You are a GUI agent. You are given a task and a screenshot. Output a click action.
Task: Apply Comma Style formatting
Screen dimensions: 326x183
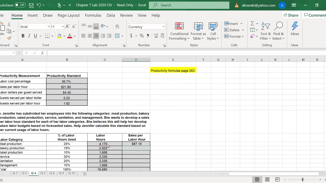click(x=148, y=36)
